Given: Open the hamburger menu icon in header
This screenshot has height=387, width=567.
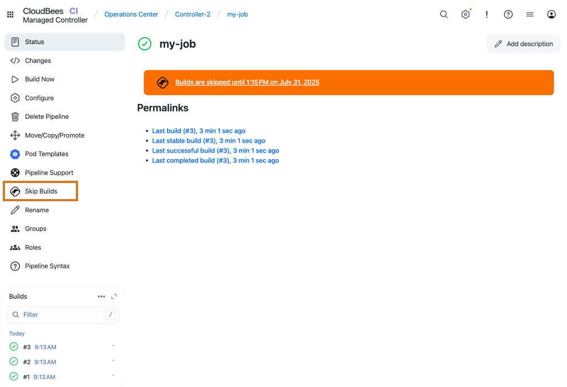Looking at the screenshot, I should point(530,14).
